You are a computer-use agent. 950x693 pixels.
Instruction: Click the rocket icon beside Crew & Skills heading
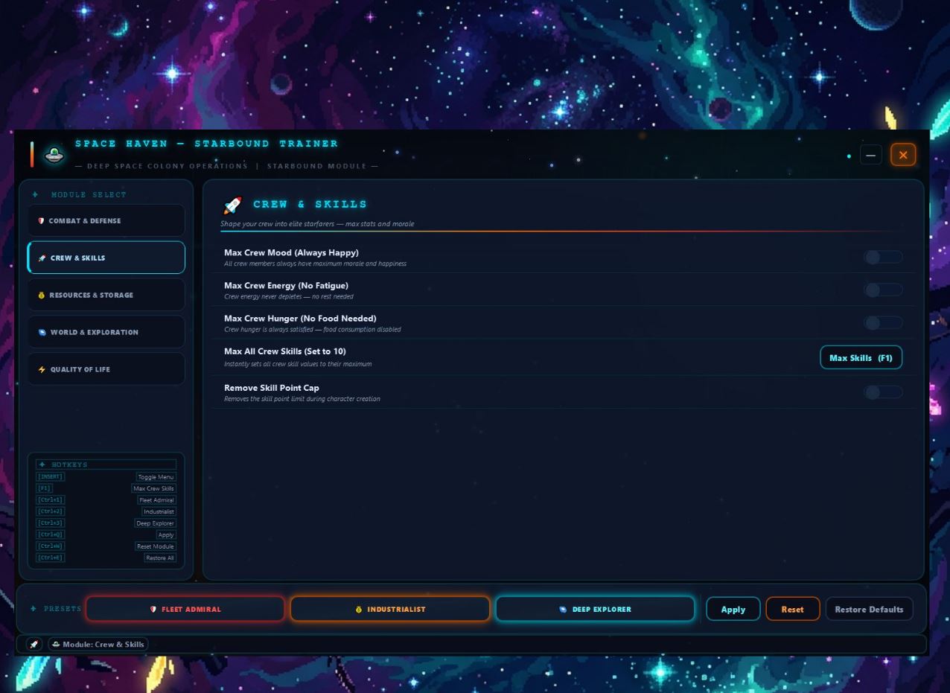tap(233, 205)
